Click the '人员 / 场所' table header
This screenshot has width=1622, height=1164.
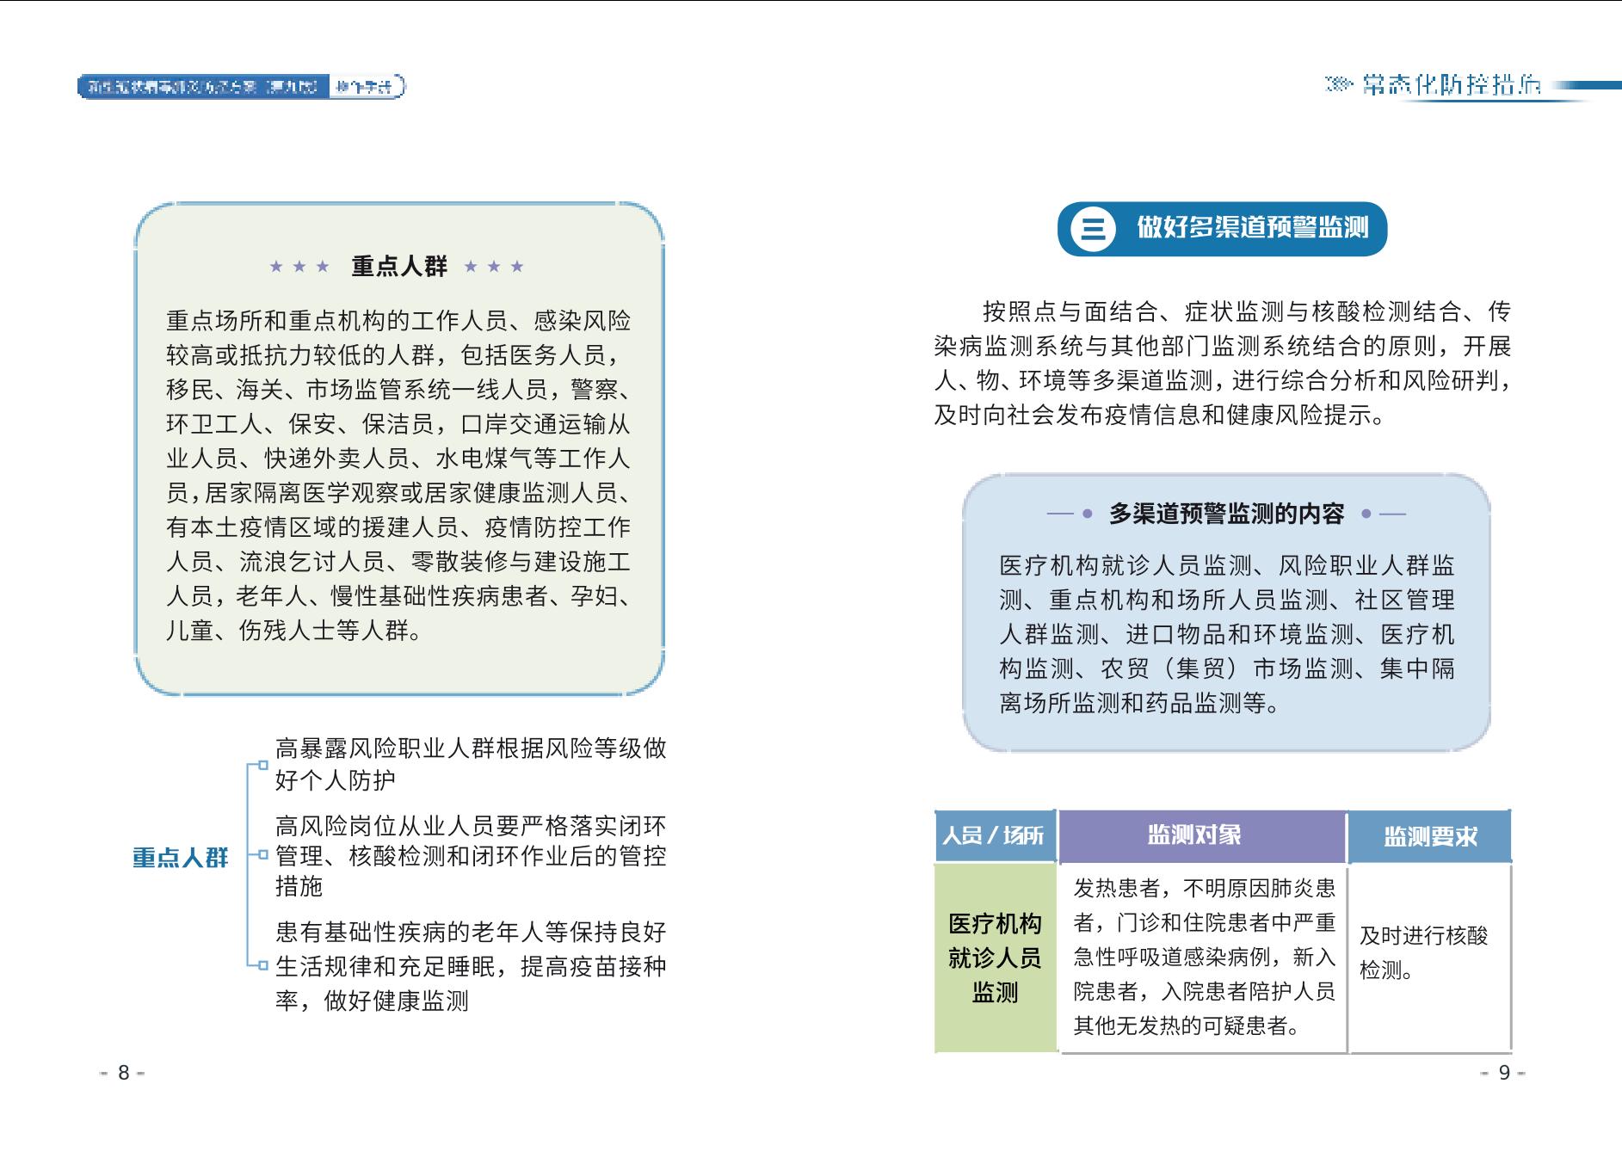994,835
